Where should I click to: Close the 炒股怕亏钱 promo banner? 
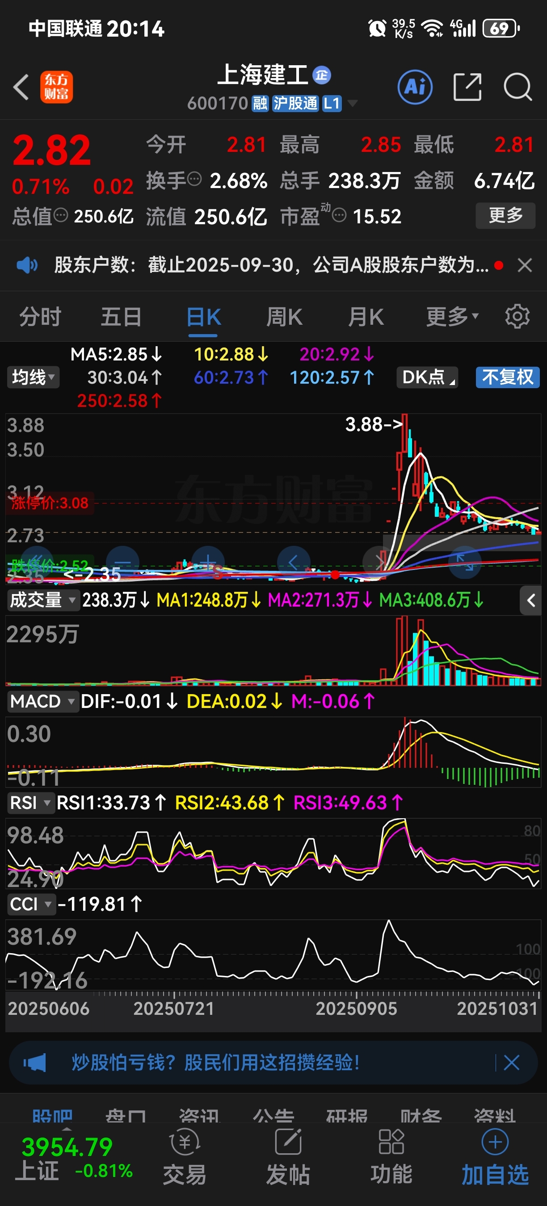click(x=511, y=1063)
